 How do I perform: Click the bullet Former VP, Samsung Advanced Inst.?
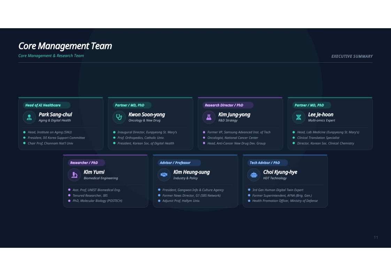(x=239, y=132)
